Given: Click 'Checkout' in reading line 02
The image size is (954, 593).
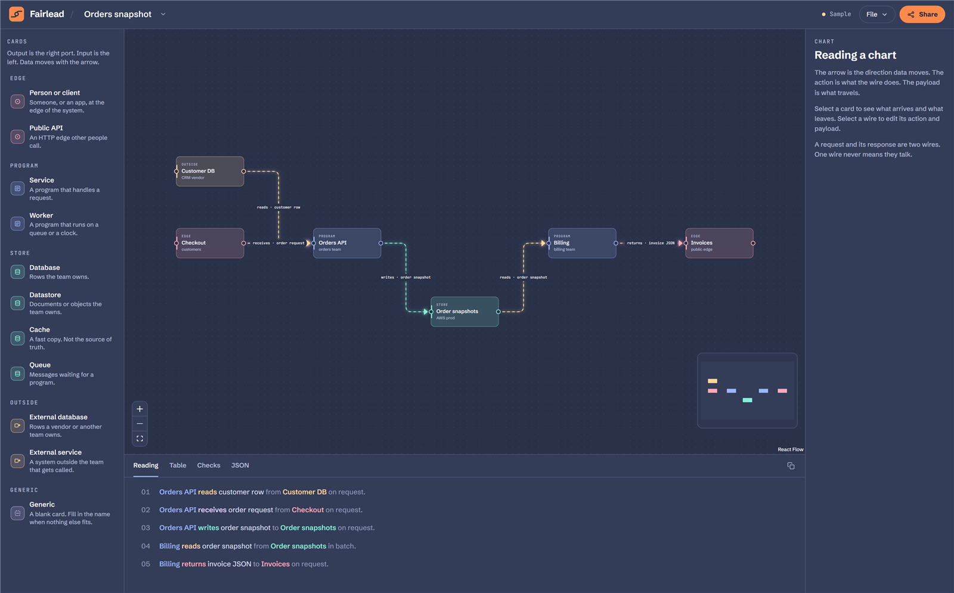Looking at the screenshot, I should click(x=308, y=510).
